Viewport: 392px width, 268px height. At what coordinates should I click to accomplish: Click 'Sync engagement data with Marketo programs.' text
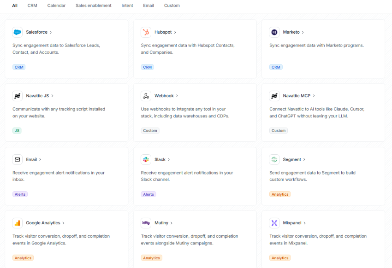[316, 46]
